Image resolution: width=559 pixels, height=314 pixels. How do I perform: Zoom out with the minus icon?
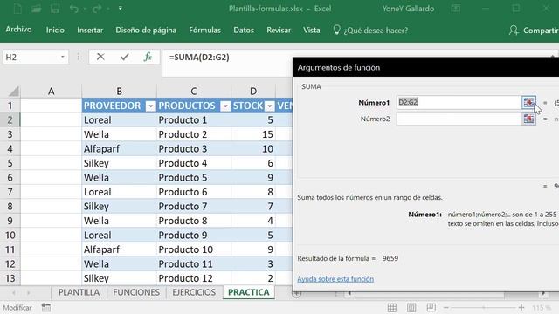446,307
